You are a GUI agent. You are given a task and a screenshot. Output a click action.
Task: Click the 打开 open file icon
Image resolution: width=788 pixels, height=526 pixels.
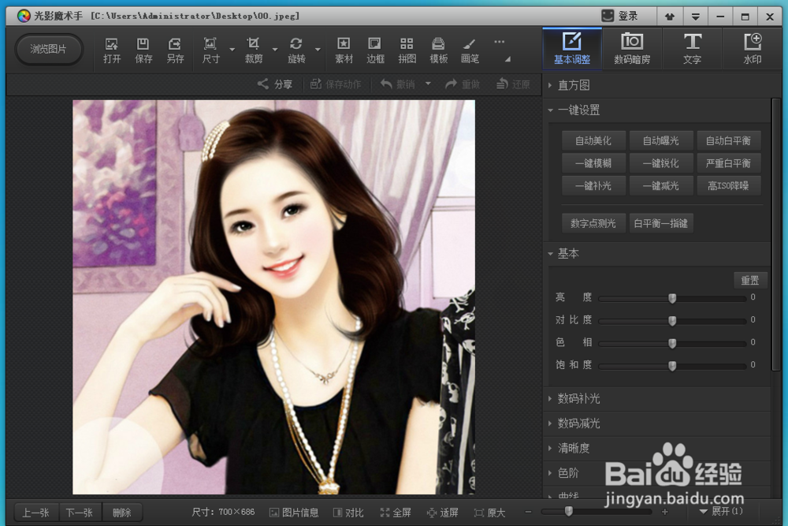tap(112, 50)
